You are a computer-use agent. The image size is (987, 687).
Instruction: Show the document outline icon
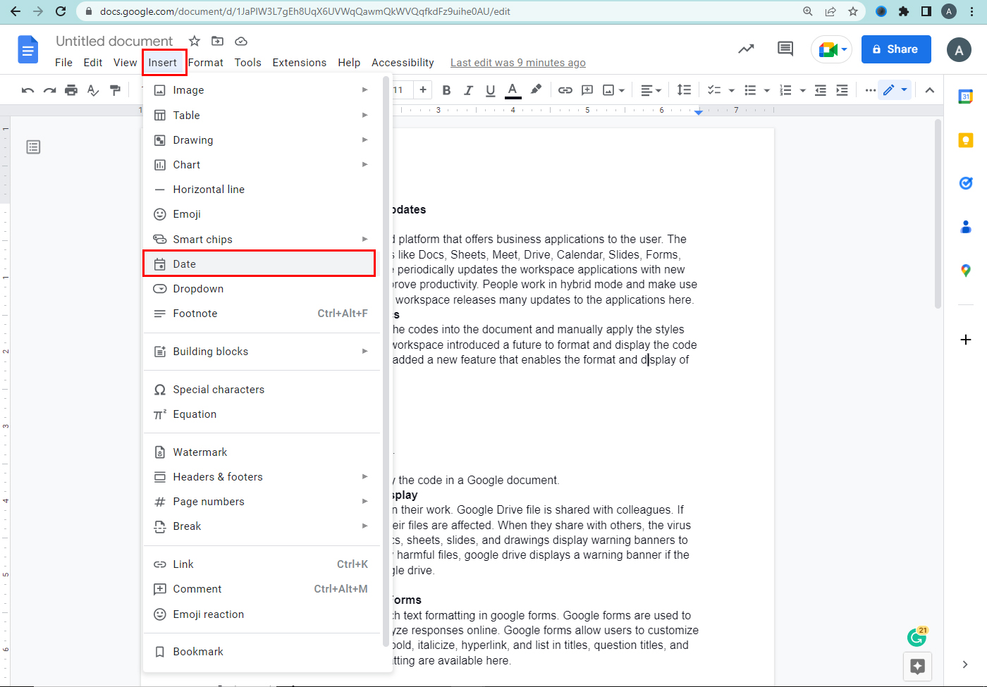[x=33, y=147]
